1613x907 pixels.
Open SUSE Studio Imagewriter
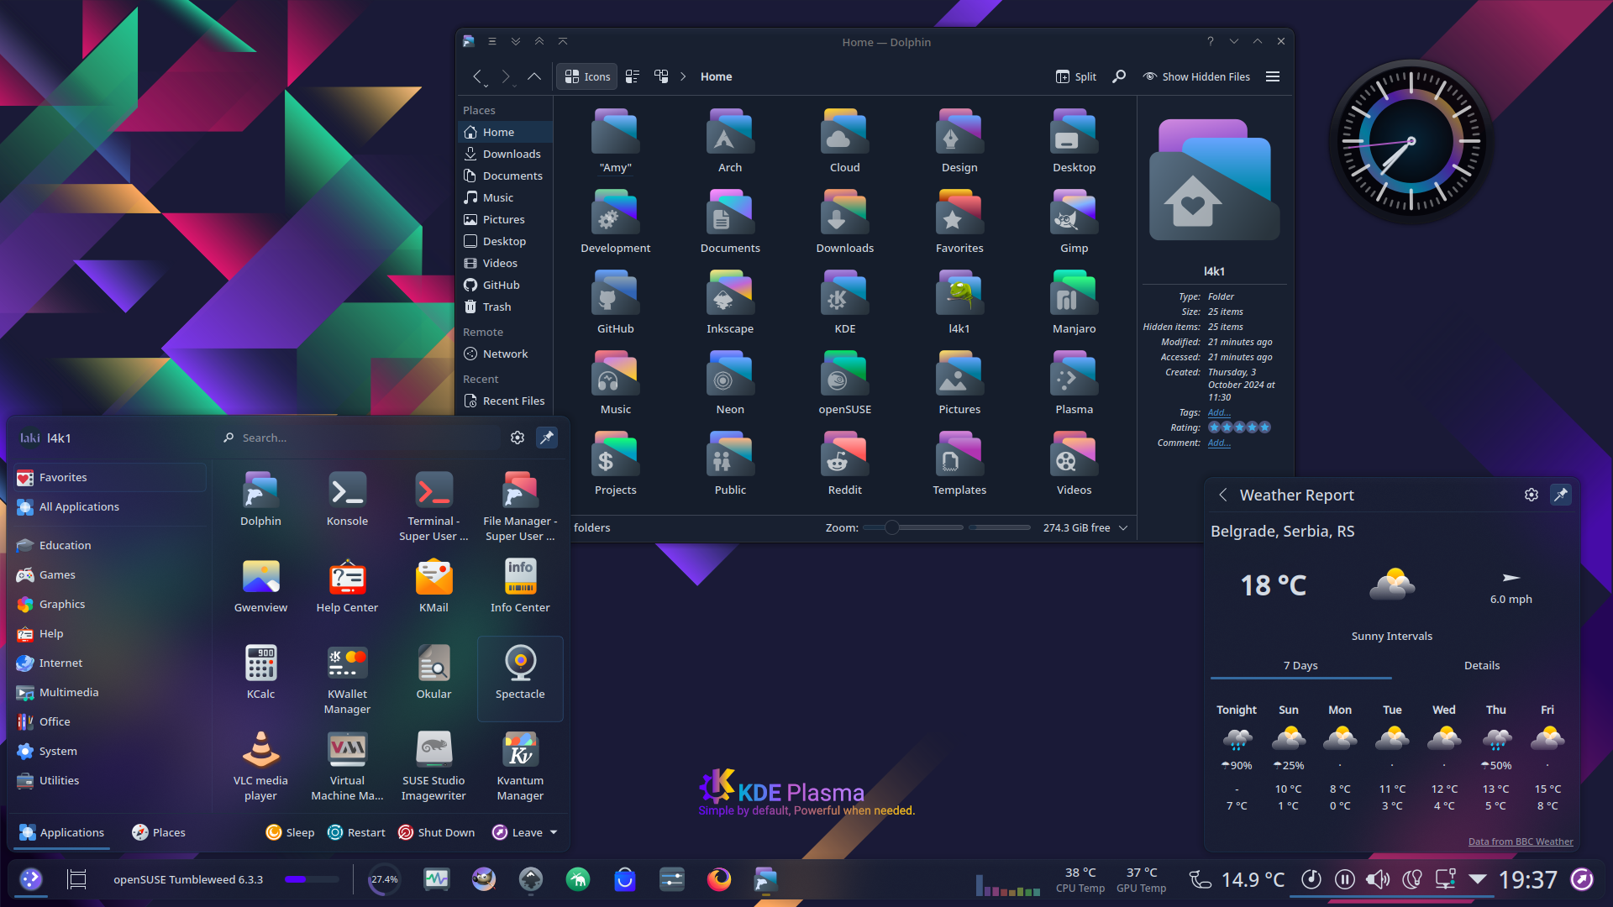(433, 765)
